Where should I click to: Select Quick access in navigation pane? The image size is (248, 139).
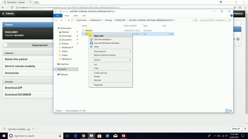tap(65, 28)
